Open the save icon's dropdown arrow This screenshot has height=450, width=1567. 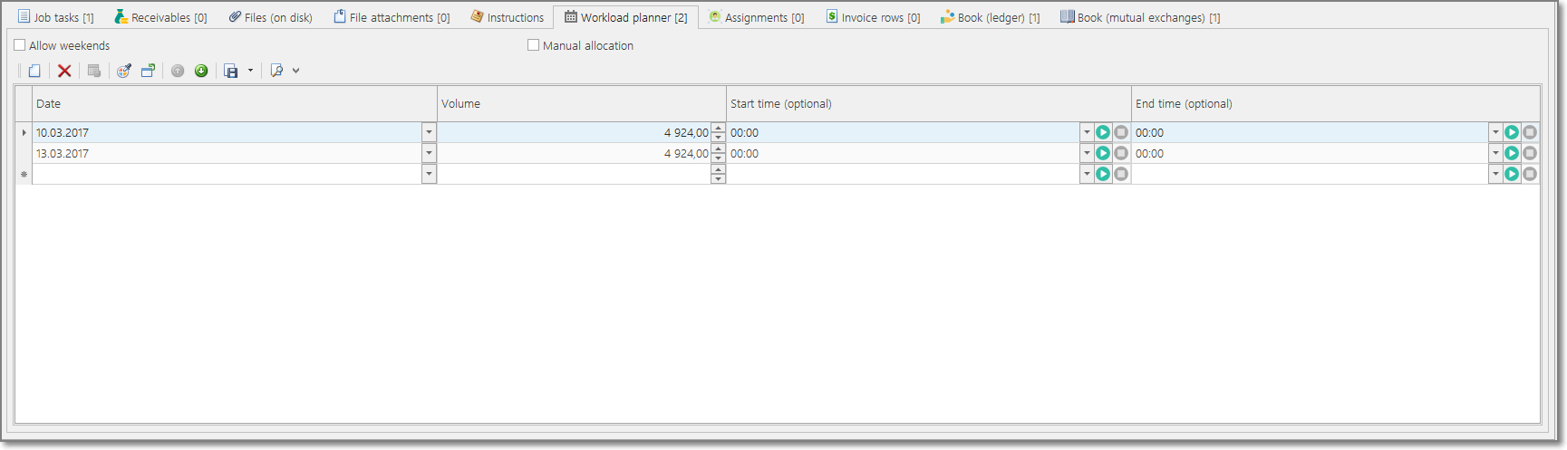pyautogui.click(x=250, y=71)
